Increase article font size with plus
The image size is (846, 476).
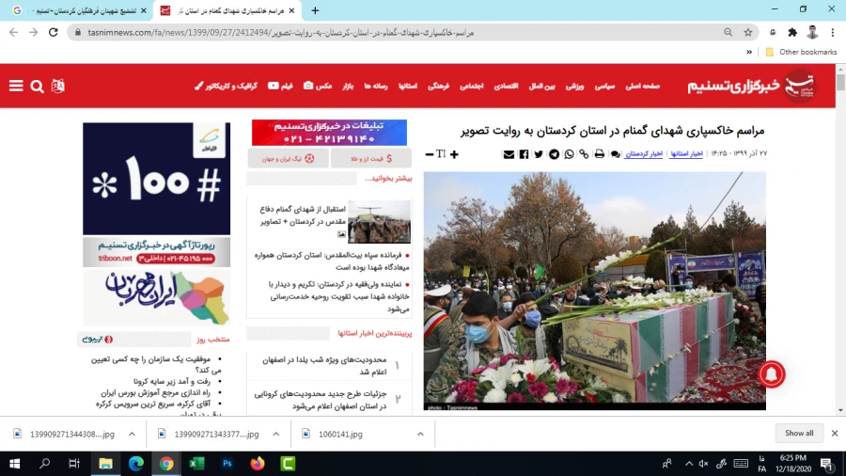[x=454, y=154]
